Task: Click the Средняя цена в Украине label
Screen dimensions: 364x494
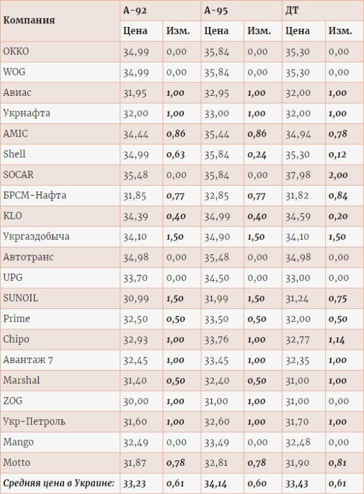Action: tap(59, 483)
